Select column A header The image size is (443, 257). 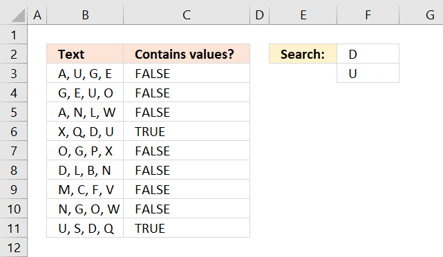point(37,15)
